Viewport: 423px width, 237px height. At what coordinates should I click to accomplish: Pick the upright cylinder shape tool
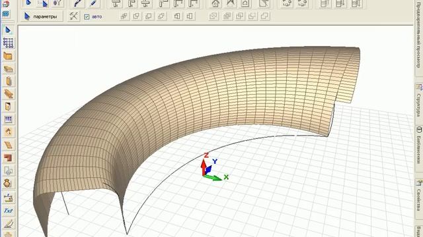click(x=9, y=81)
